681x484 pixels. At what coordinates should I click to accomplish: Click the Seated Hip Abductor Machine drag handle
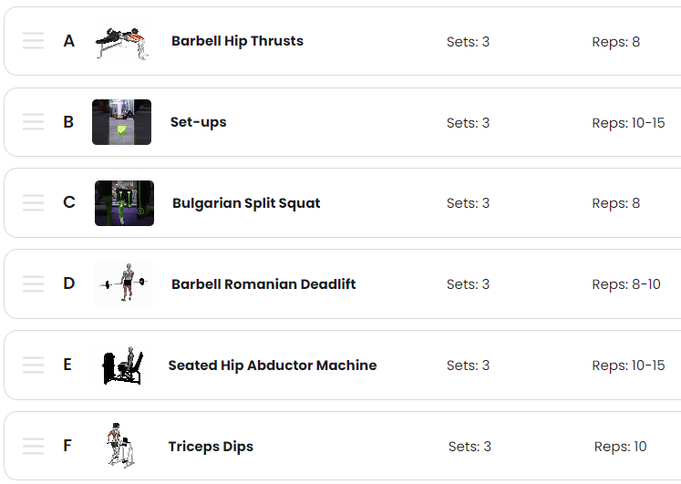(x=33, y=366)
